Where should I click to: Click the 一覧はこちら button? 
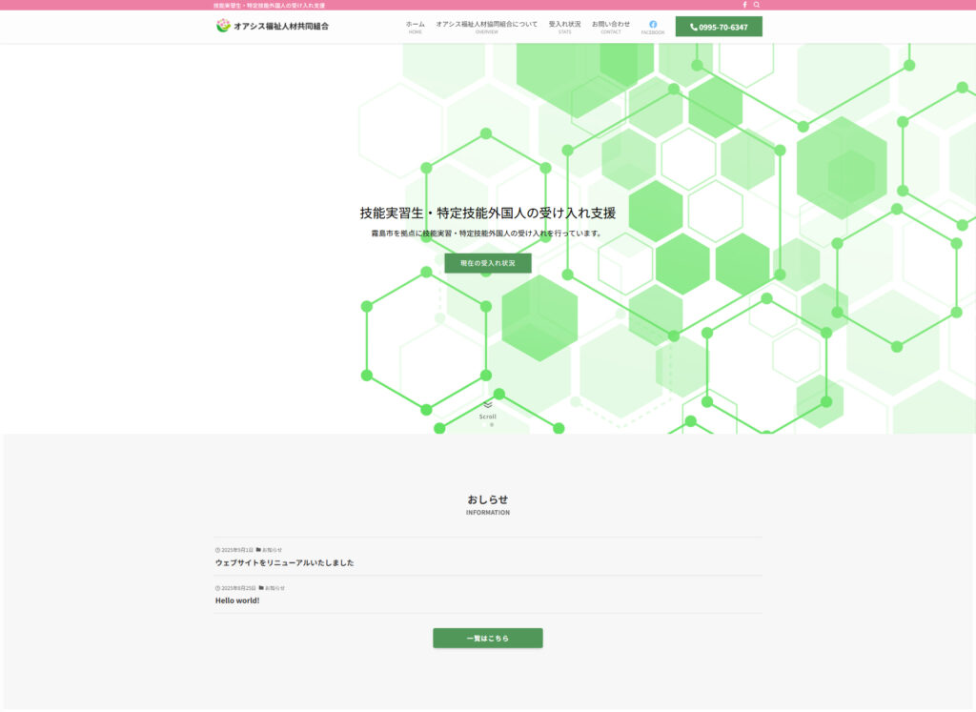click(487, 638)
